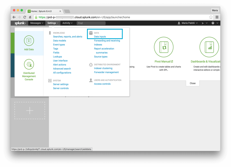Click the Maria Paktiti user icon
The height and width of the screenshot is (167, 231).
coord(179,23)
